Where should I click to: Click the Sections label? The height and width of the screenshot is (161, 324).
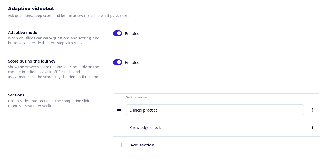pyautogui.click(x=16, y=95)
